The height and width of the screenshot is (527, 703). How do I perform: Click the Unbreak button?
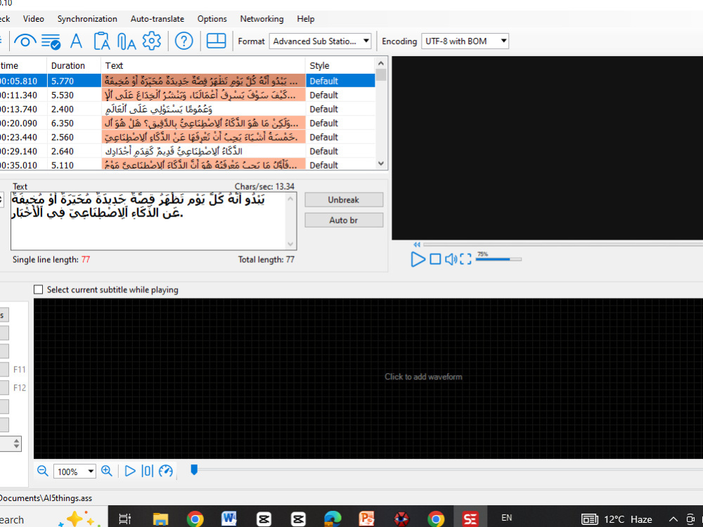pos(344,200)
